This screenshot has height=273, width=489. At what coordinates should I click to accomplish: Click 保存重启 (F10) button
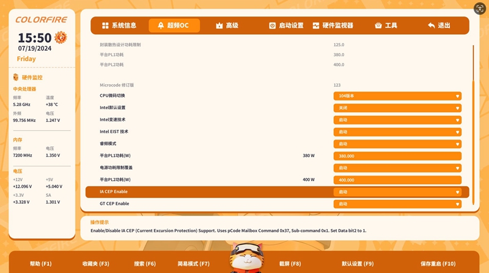[x=438, y=264]
